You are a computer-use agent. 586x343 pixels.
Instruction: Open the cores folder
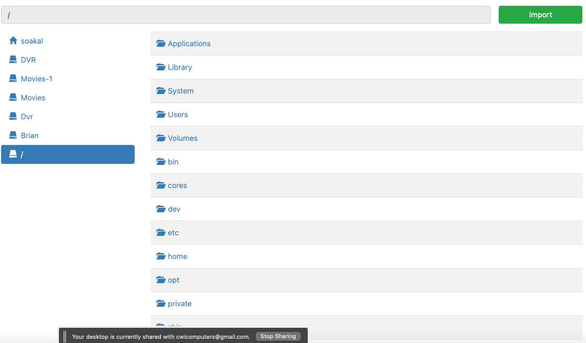click(x=177, y=185)
